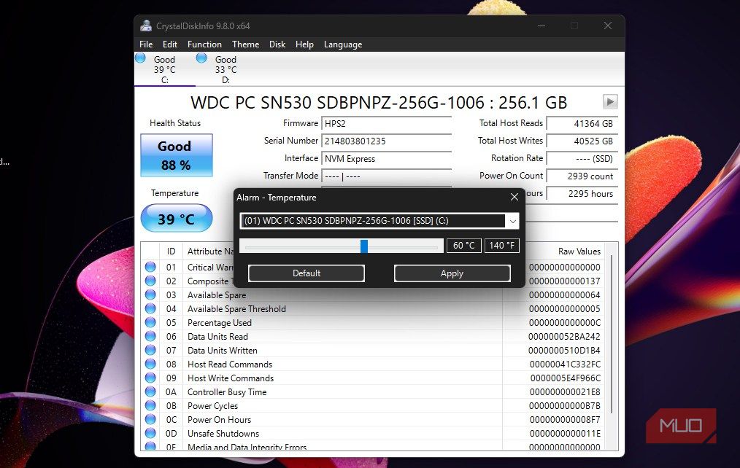Screen dimensions: 740x468
Task: Click status orb of Data Units Written row
Action: click(x=150, y=350)
